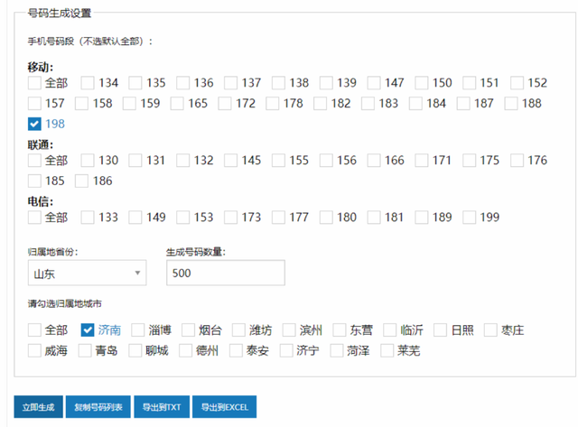The height and width of the screenshot is (427, 578).
Task: Check the 178 segment checkbox
Action: (273, 104)
